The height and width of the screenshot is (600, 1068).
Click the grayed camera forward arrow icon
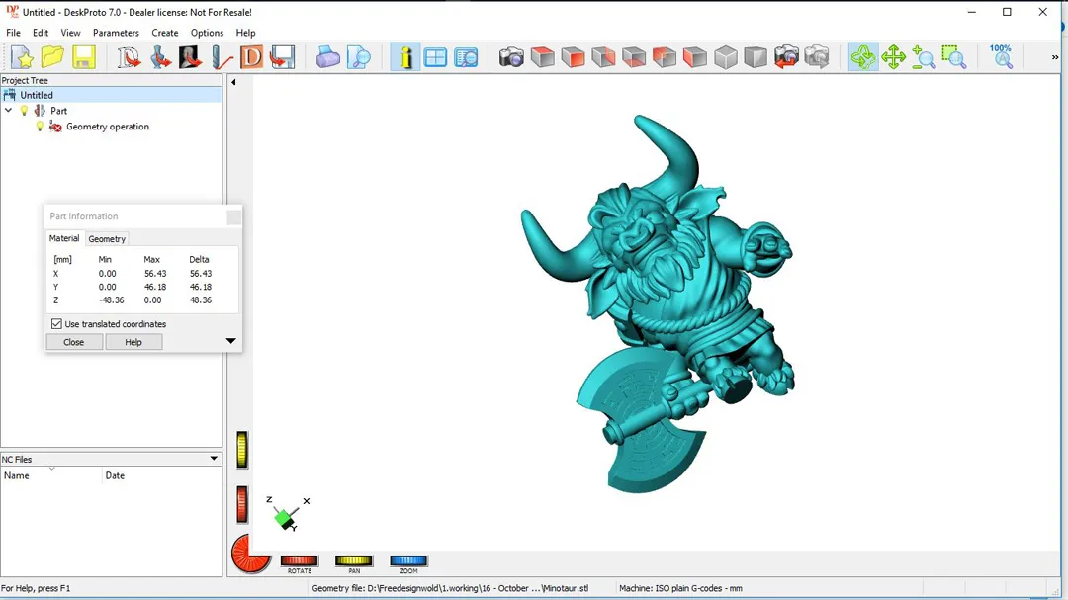tap(817, 57)
